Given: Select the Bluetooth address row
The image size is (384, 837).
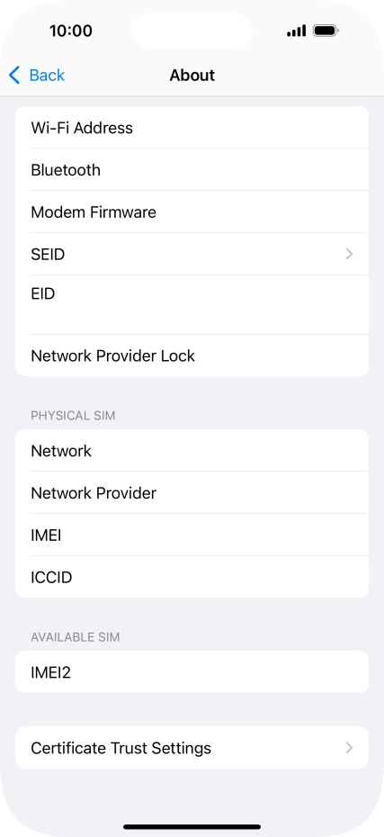Looking at the screenshot, I should click(192, 170).
